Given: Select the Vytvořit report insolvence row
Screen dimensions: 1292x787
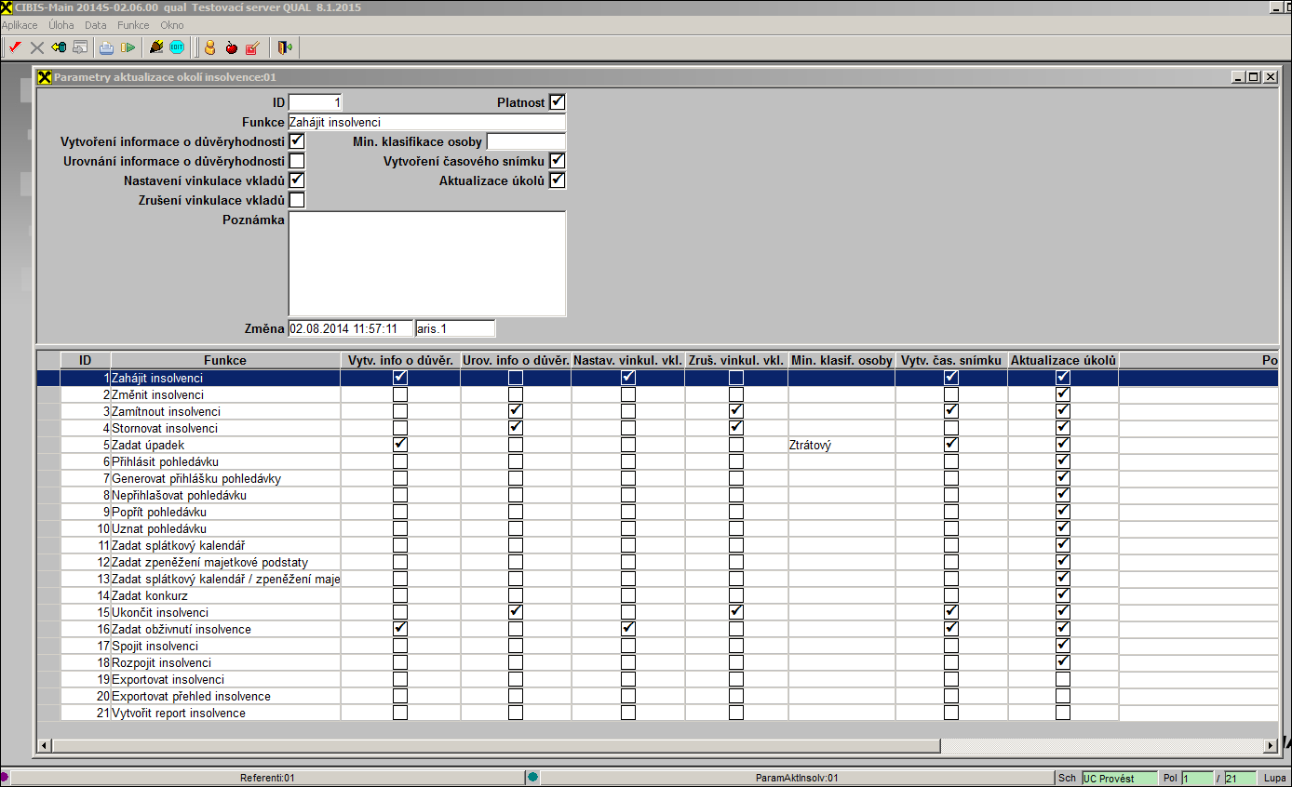Looking at the screenshot, I should tap(658, 713).
